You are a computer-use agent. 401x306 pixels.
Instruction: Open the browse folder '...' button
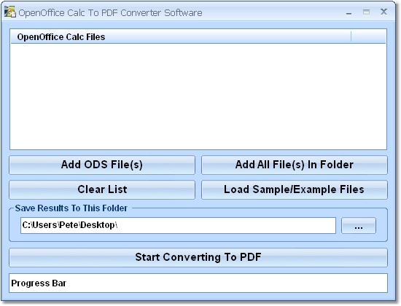coord(359,225)
